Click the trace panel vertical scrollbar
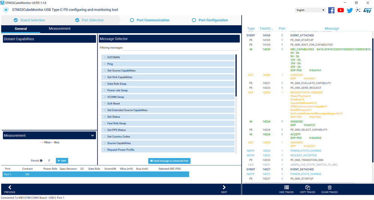374x200 pixels. coord(373,100)
